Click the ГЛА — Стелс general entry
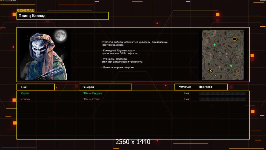The width and height of the screenshot is (266, 150). coord(91,99)
